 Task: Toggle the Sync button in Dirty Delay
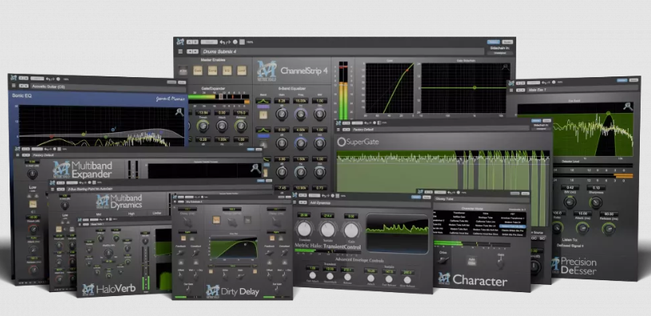tap(216, 220)
